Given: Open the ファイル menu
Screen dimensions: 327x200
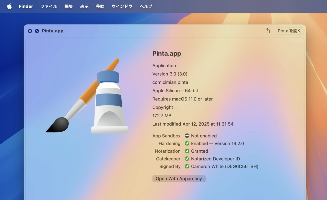Looking at the screenshot, I should point(49,6).
